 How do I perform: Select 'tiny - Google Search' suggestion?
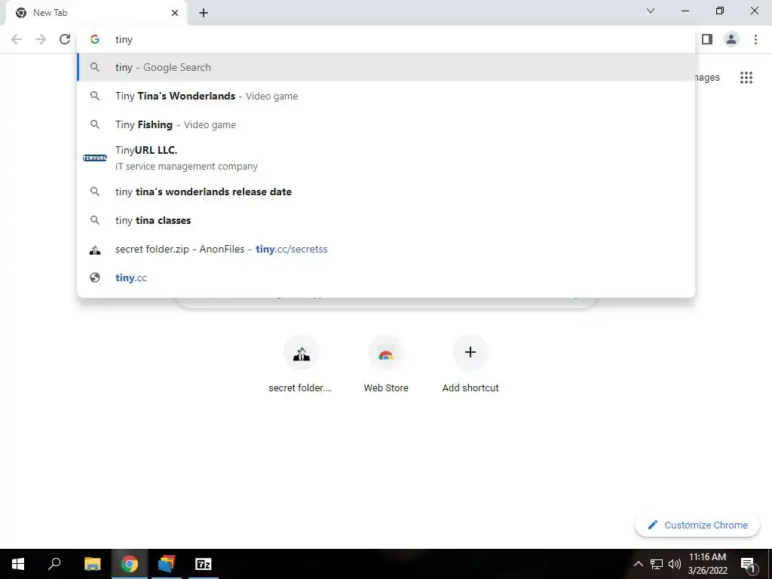[386, 67]
